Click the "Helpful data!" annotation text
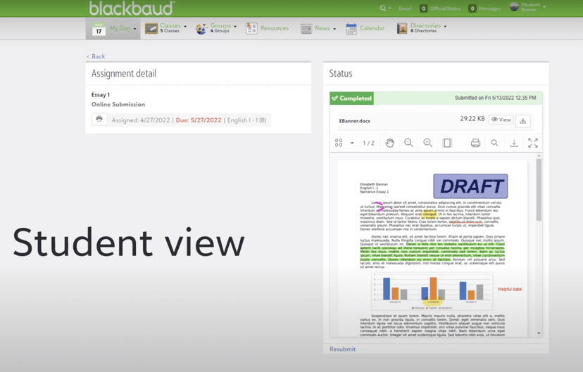The image size is (583, 372). (510, 289)
